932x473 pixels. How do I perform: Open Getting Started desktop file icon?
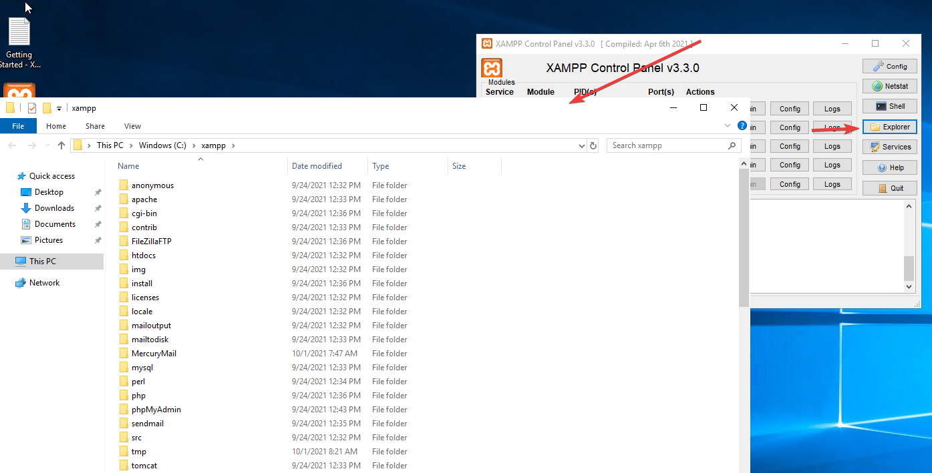point(19,43)
